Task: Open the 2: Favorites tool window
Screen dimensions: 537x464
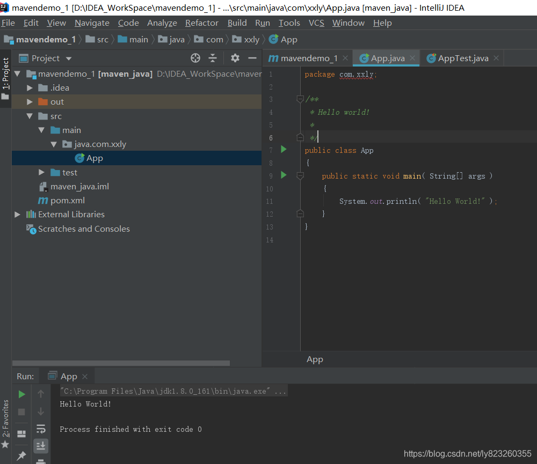Action: point(5,424)
